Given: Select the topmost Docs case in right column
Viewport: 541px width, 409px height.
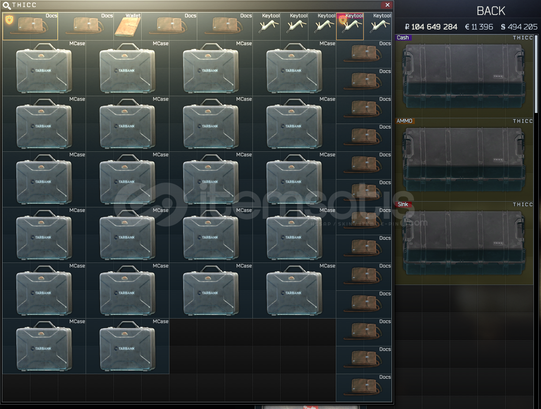Looking at the screenshot, I should [364, 54].
